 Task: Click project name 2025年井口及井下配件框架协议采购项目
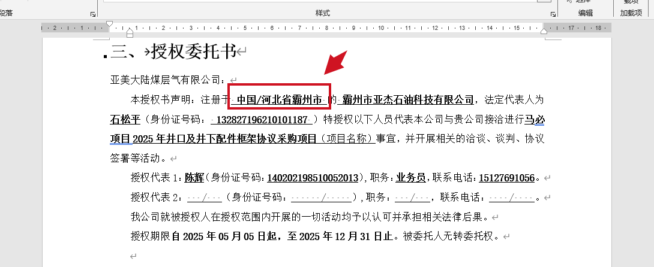(225, 139)
